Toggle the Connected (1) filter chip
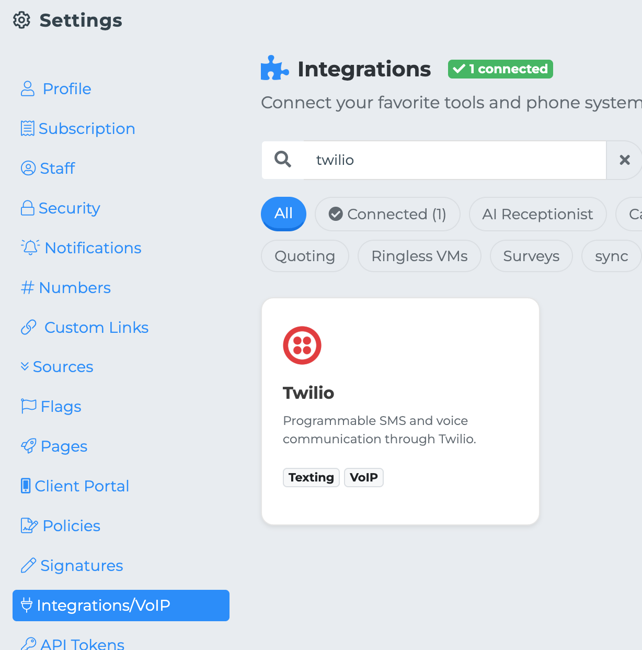The image size is (642, 650). click(387, 214)
